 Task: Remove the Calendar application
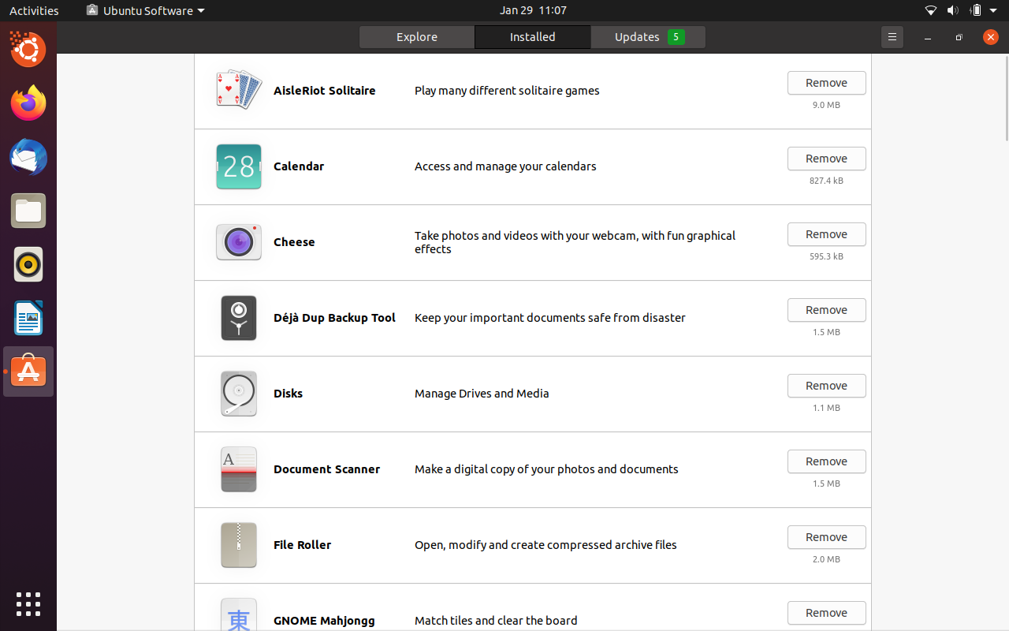826,159
